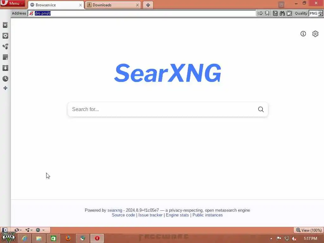Screen dimensions: 324x243
Task: Open the GTA Five start button
Action: 8,238
